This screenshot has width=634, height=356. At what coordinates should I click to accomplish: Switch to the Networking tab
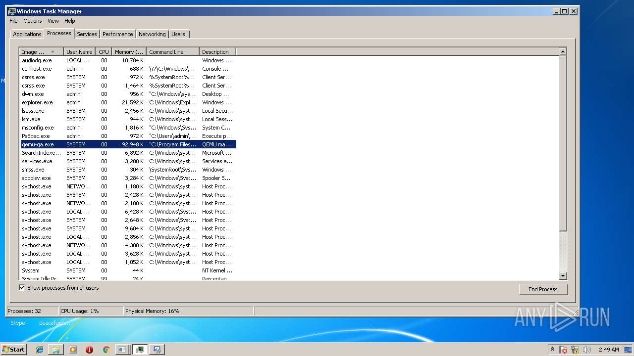(x=152, y=34)
